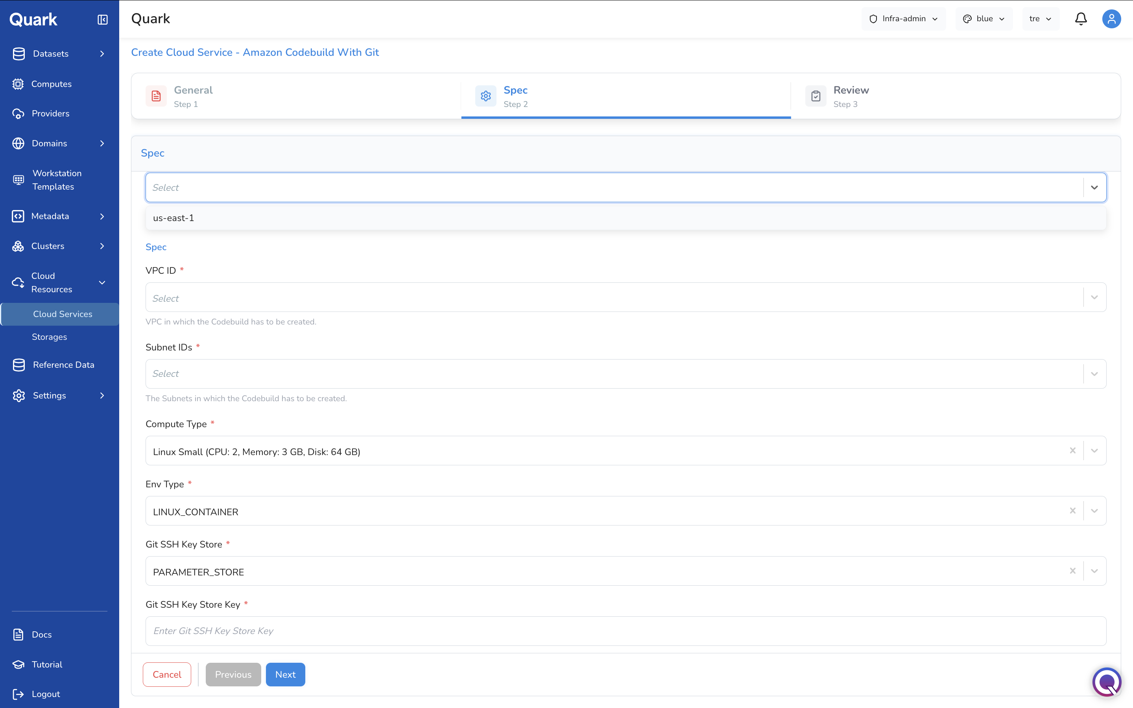This screenshot has width=1133, height=708.
Task: Clear the Env Type selection
Action: [1072, 511]
